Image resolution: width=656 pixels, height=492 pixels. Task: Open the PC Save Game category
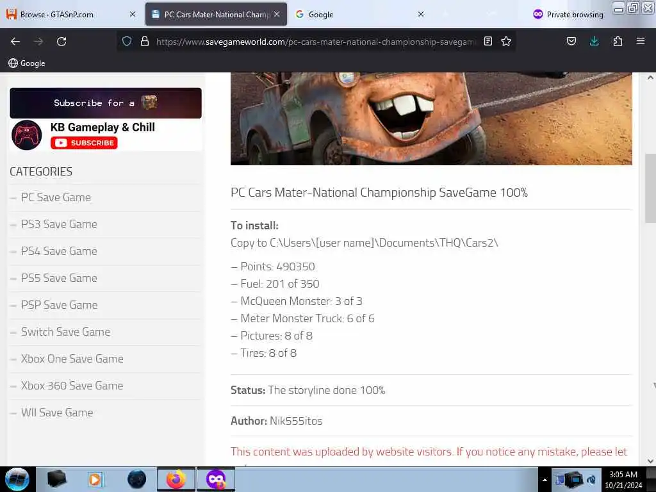[x=56, y=197]
